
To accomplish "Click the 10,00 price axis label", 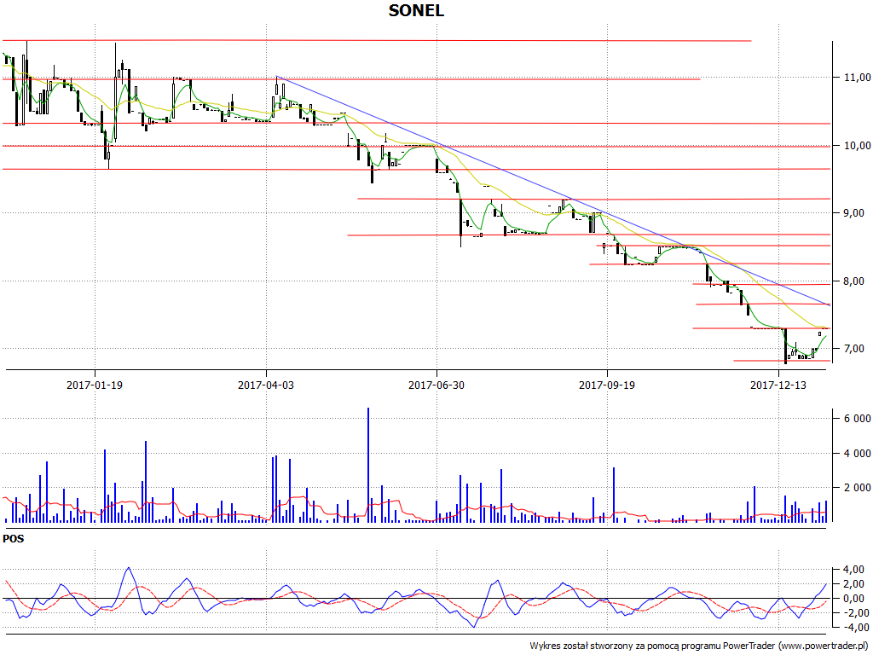I will click(x=858, y=146).
